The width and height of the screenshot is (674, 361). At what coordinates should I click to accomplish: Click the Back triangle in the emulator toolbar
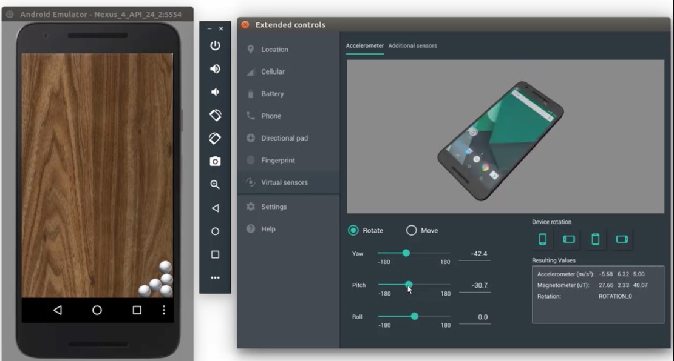click(215, 208)
